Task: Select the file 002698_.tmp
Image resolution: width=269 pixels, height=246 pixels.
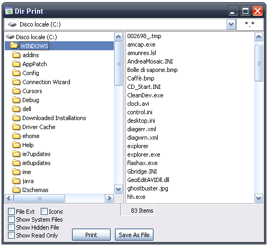Action: click(x=144, y=36)
